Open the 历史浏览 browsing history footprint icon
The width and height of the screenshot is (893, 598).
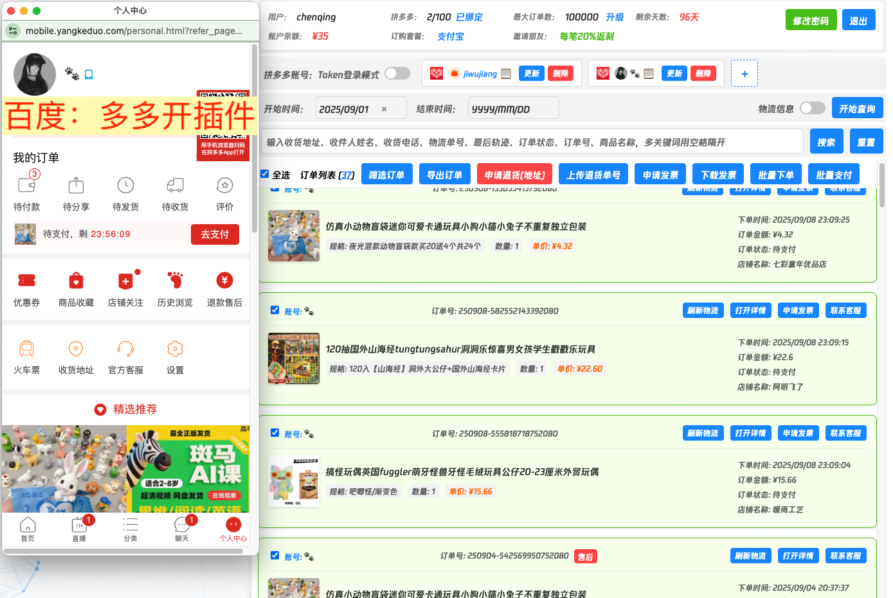[175, 281]
